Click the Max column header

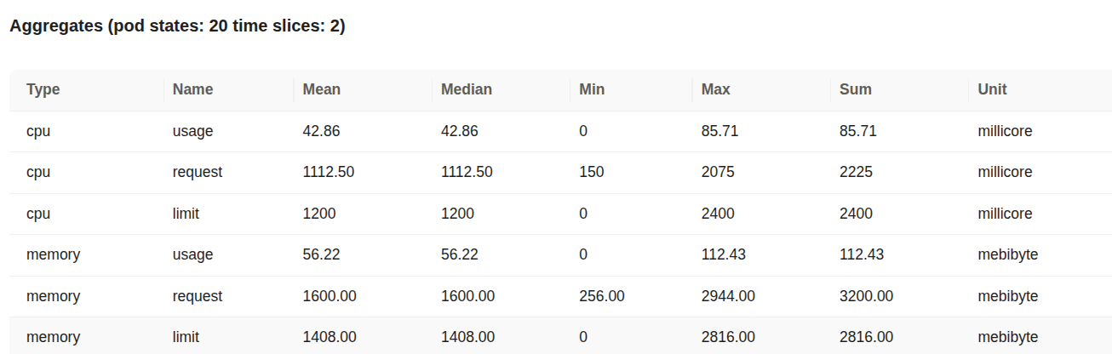point(716,89)
